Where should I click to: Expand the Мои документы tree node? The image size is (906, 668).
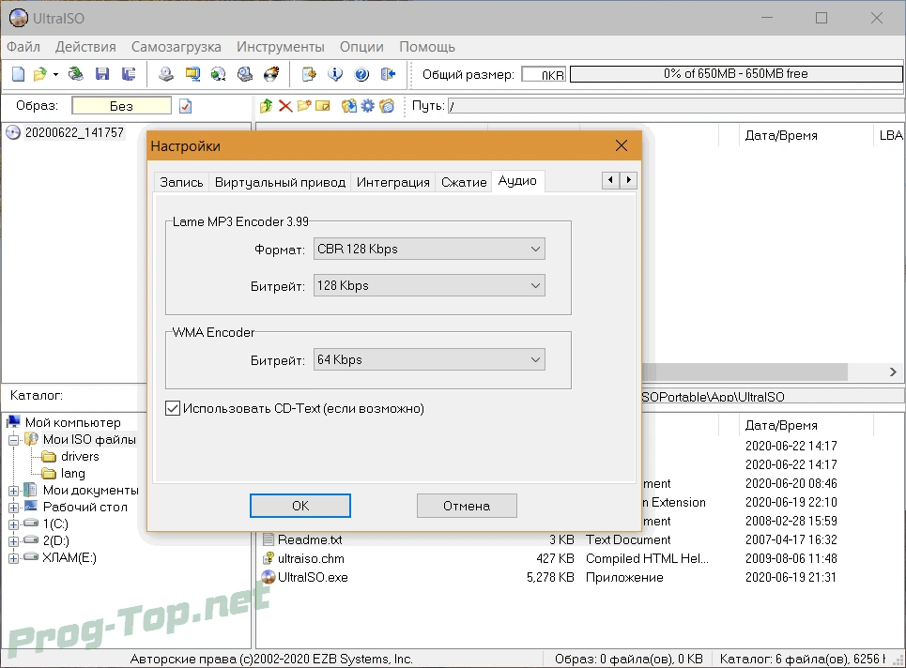click(x=13, y=491)
